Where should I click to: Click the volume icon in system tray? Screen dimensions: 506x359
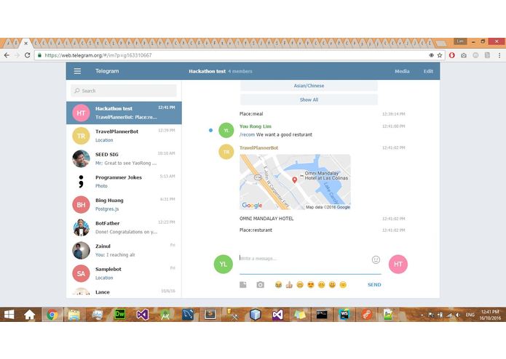pyautogui.click(x=458, y=315)
